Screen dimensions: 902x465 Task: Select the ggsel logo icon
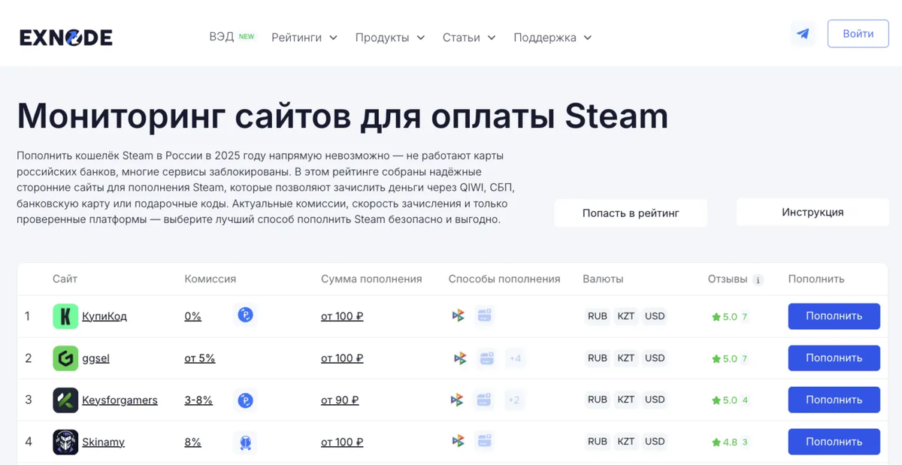point(65,358)
